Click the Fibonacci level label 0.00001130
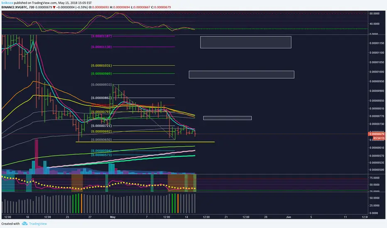The height and width of the screenshot is (228, 387). [x=101, y=47]
